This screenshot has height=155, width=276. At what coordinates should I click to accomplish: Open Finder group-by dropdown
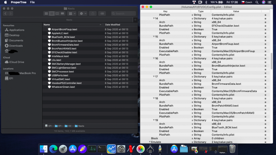click(72, 13)
